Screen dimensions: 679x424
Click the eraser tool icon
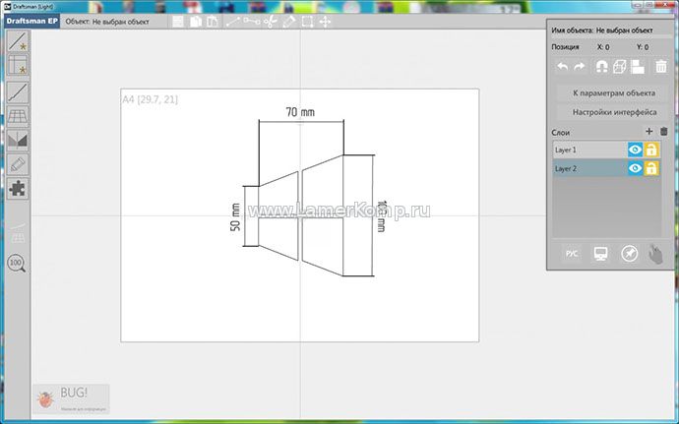pos(18,164)
